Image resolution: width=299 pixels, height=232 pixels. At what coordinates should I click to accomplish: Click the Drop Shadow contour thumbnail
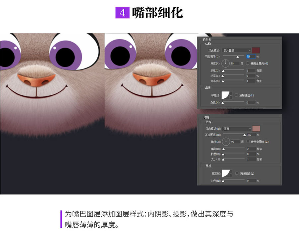coord(226,174)
